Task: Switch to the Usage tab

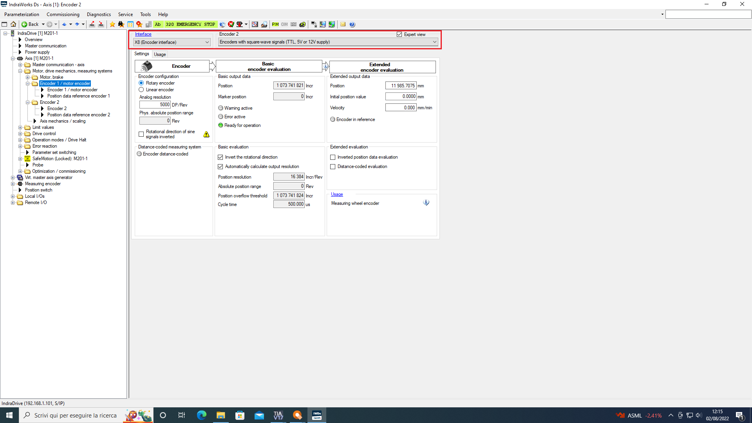Action: pyautogui.click(x=160, y=54)
